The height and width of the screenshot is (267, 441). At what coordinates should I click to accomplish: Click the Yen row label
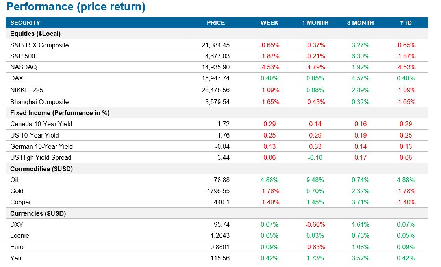16,258
